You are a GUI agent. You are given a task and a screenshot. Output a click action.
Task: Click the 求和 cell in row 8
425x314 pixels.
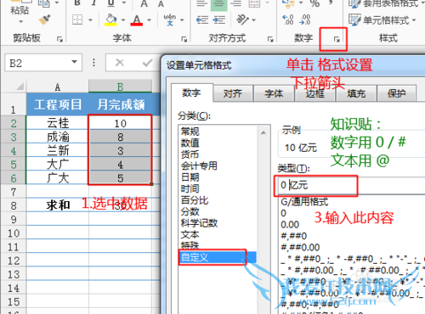[x=58, y=205]
